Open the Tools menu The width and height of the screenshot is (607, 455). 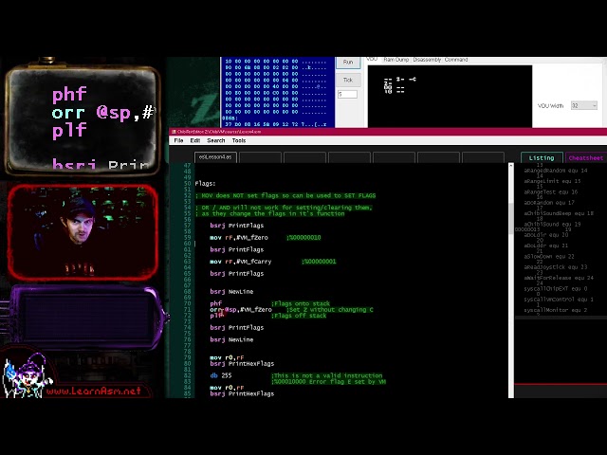pos(239,140)
